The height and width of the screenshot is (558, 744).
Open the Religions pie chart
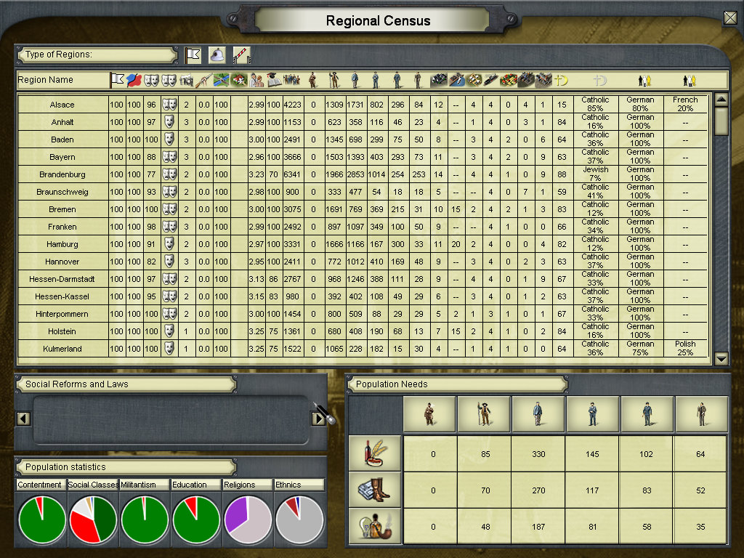(x=248, y=519)
